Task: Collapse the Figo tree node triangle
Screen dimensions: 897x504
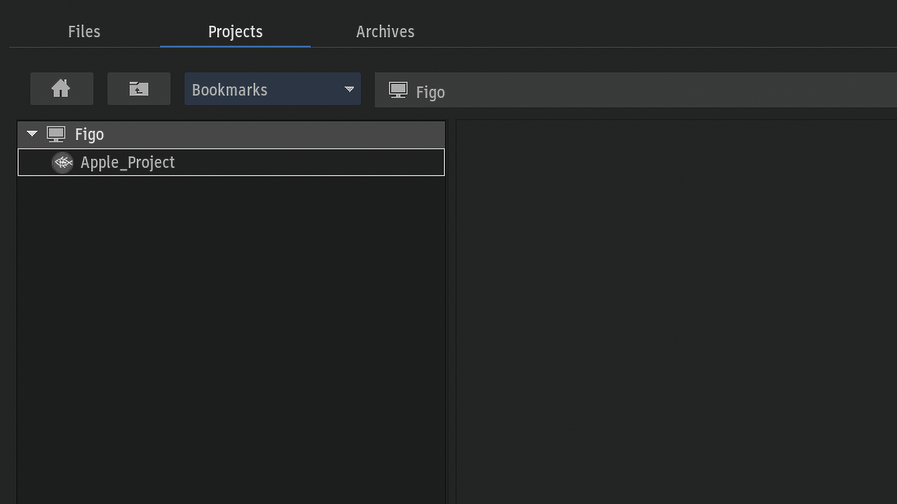Action: point(32,134)
